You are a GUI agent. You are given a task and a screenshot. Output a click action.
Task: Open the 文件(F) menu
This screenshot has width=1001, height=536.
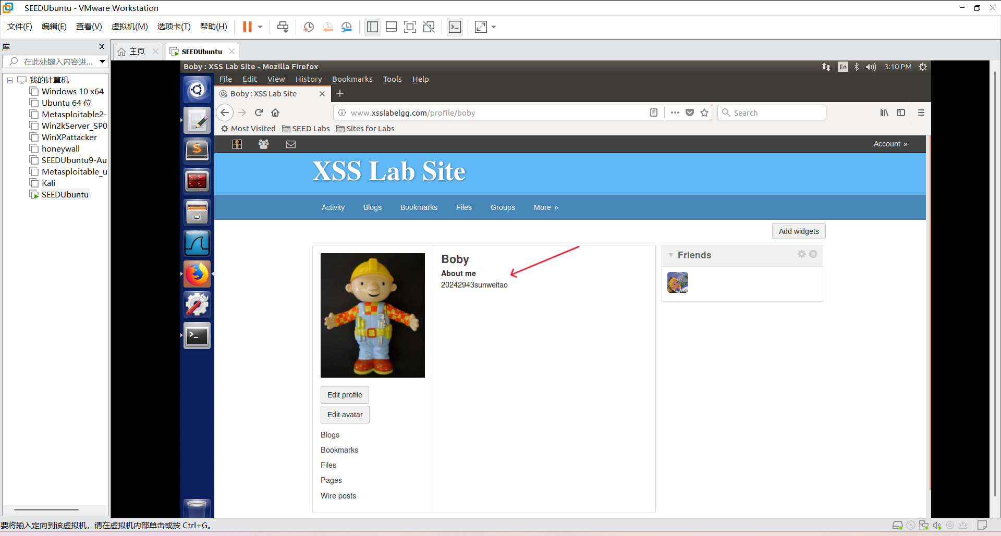tap(20, 27)
